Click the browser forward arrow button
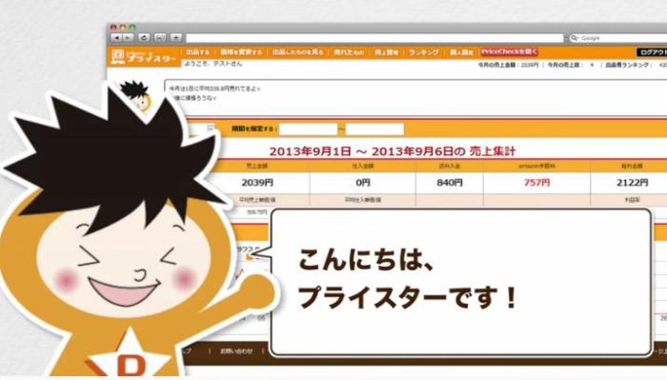Image resolution: width=667 pixels, height=380 pixels. point(128,38)
